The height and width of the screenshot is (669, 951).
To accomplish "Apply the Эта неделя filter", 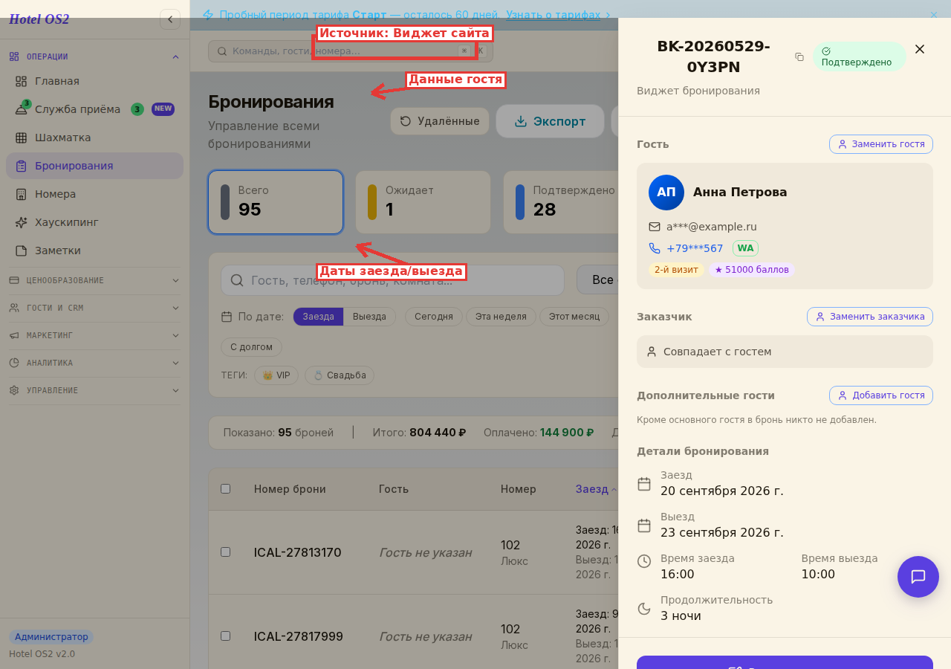I will pyautogui.click(x=501, y=317).
